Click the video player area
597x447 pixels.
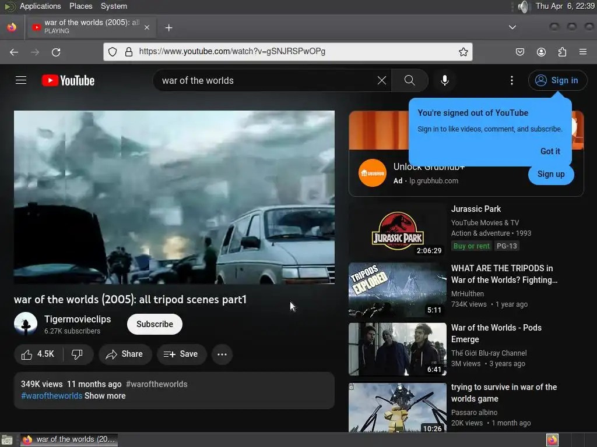[174, 197]
